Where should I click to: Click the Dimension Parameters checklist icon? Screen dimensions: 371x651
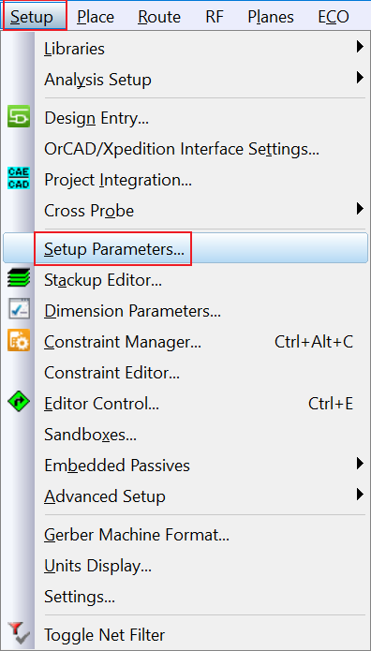click(19, 309)
